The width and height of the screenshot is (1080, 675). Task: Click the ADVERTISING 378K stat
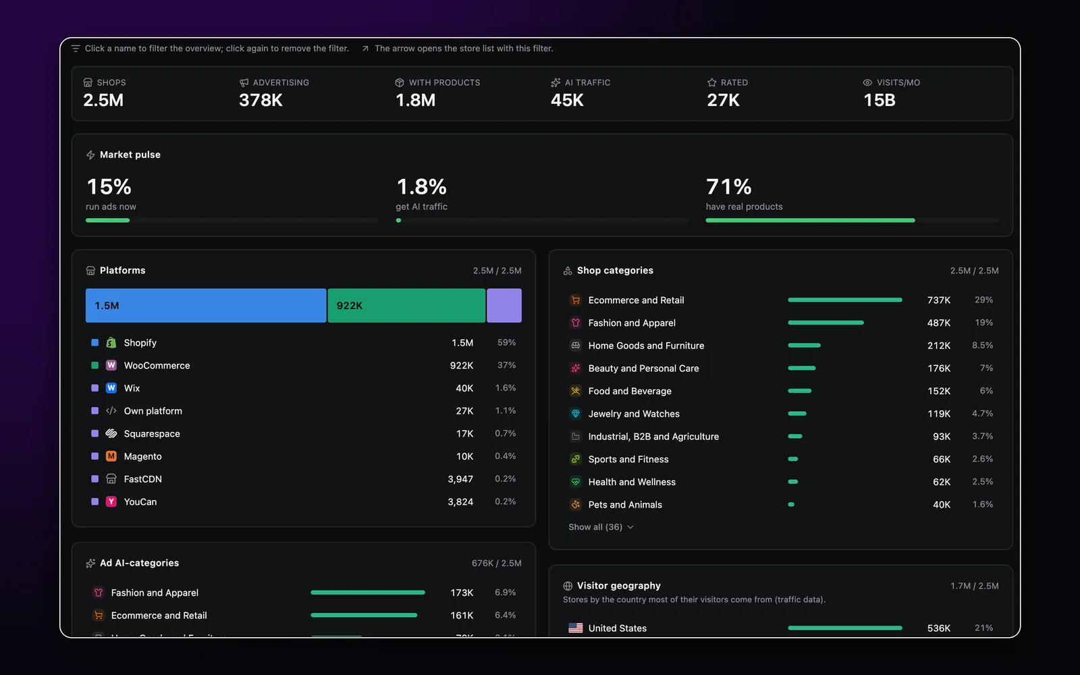[x=274, y=93]
